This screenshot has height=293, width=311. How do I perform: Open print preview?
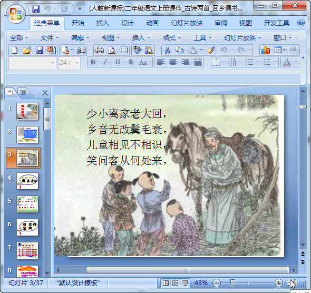[112, 50]
